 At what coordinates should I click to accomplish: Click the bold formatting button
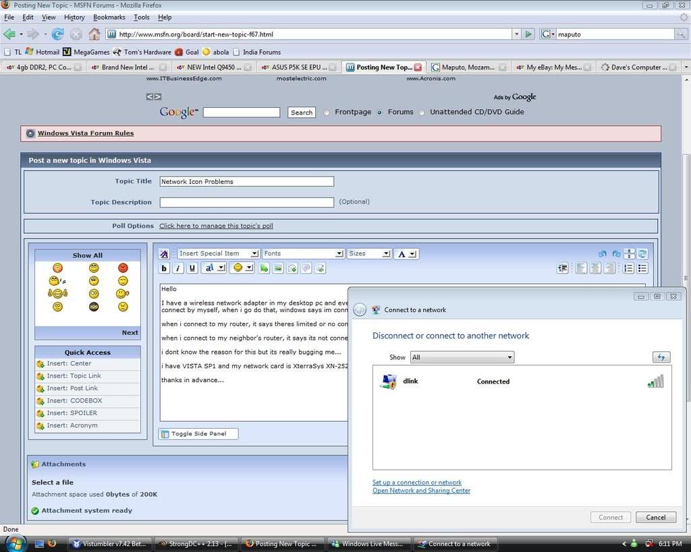pos(164,268)
